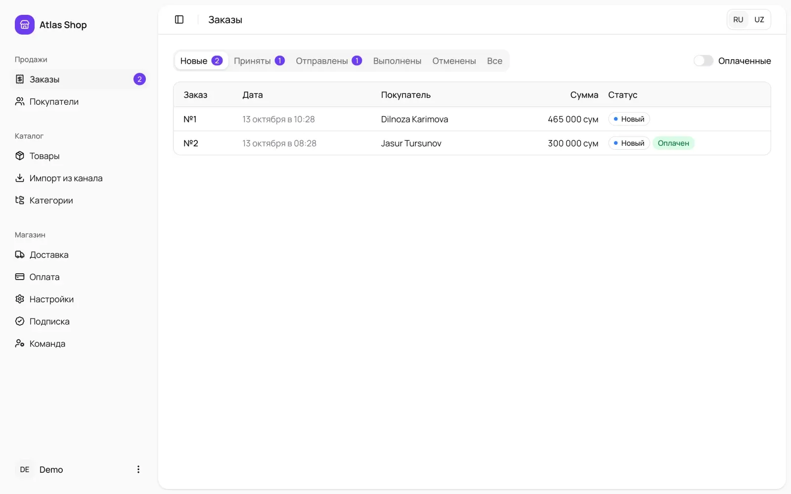This screenshot has width=791, height=494.
Task: Click buyer Jasur Tursunov
Action: [411, 143]
